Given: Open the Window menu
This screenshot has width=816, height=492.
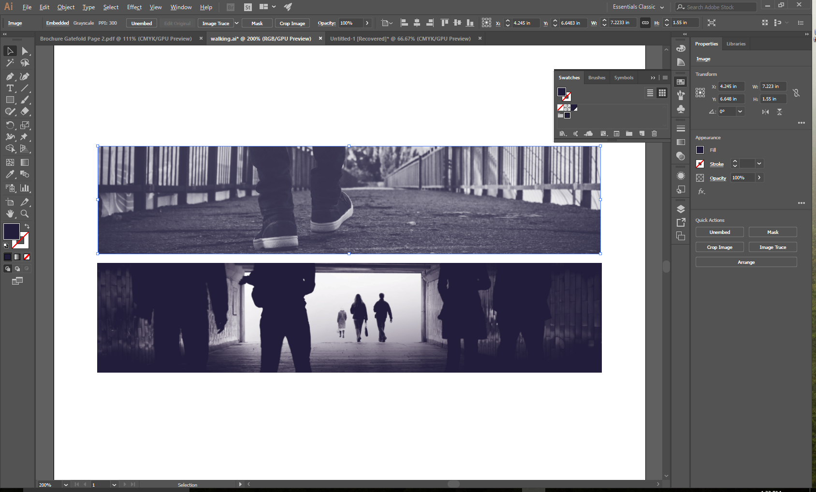Looking at the screenshot, I should pos(181,7).
